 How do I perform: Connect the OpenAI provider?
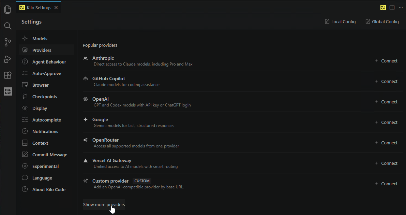[386, 102]
